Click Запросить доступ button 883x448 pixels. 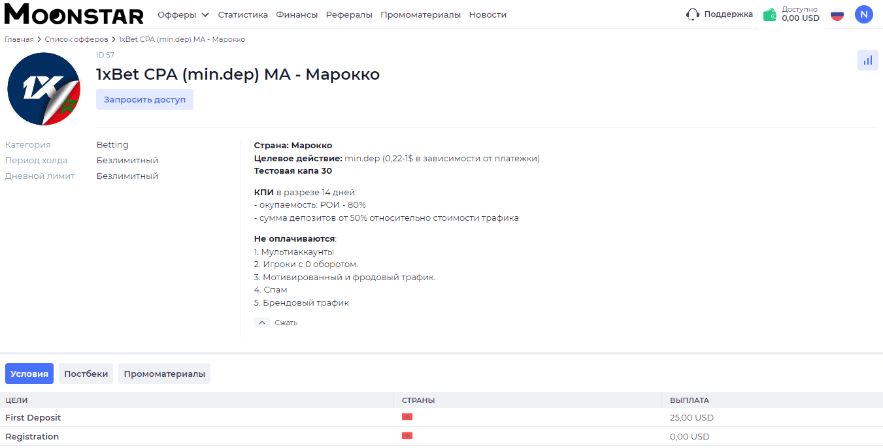tap(144, 99)
